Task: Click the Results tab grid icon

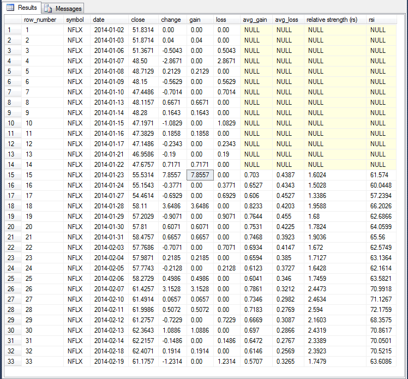Action: tap(10, 8)
